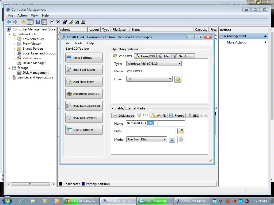
Task: Click the Up one level folder icon
Action: pos(24,22)
